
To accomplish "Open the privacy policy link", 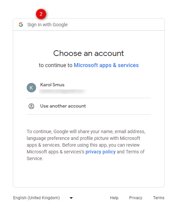I will coord(101,152).
